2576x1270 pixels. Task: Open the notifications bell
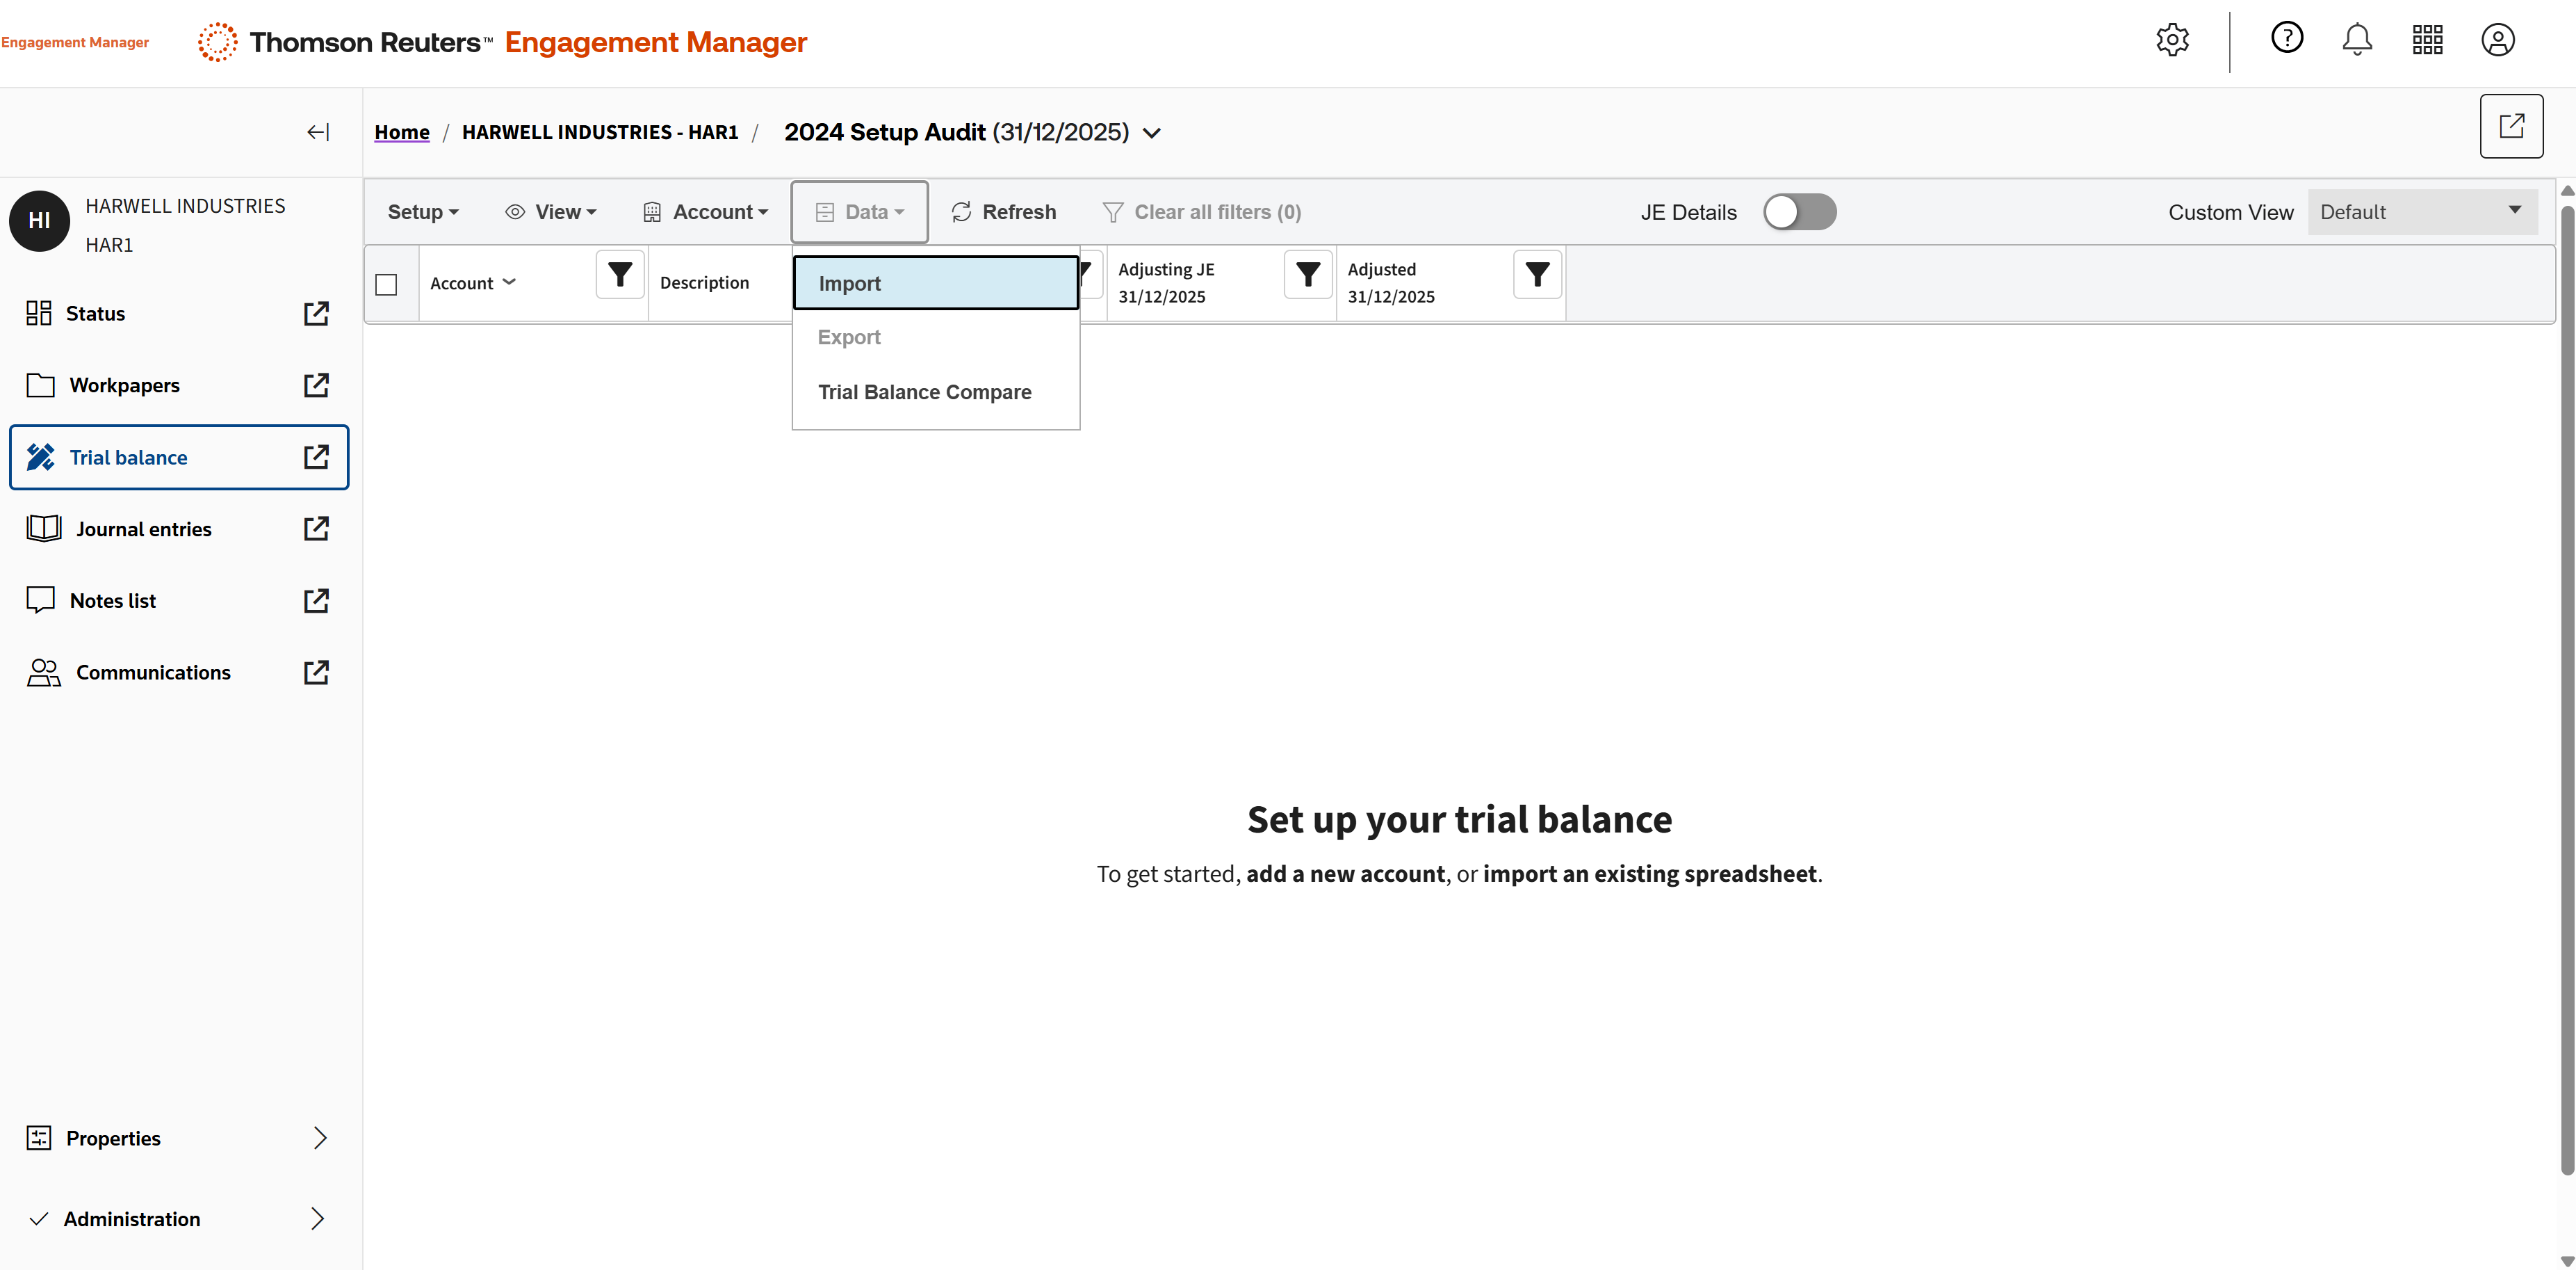pos(2357,40)
